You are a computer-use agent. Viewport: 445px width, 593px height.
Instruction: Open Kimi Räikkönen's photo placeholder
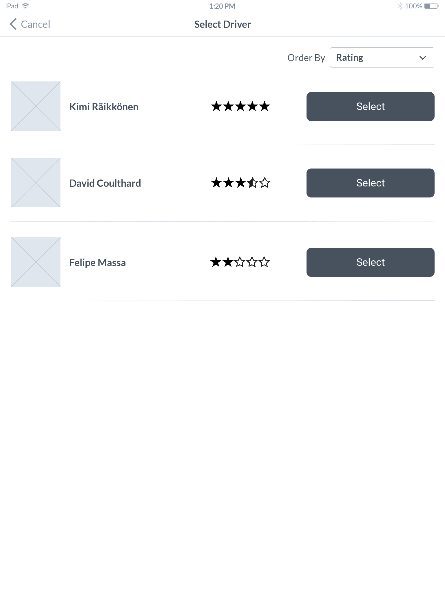(36, 106)
